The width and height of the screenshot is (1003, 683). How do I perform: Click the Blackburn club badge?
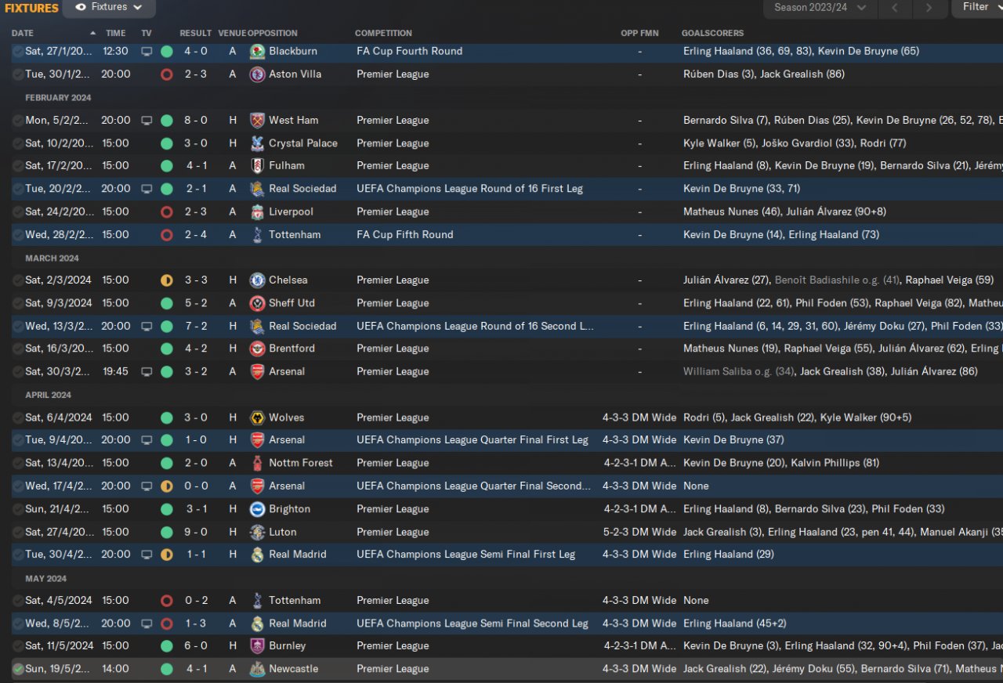coord(257,52)
